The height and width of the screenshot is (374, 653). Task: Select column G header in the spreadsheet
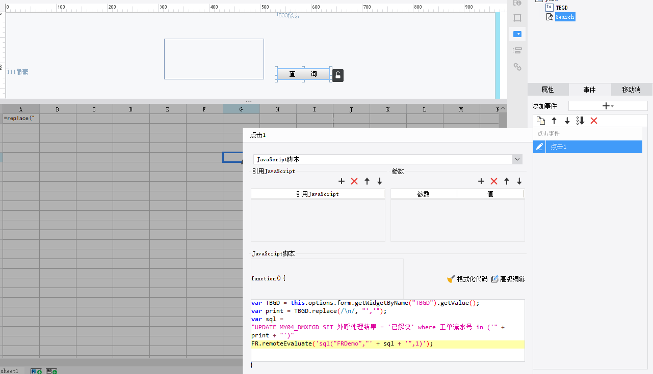coord(241,109)
